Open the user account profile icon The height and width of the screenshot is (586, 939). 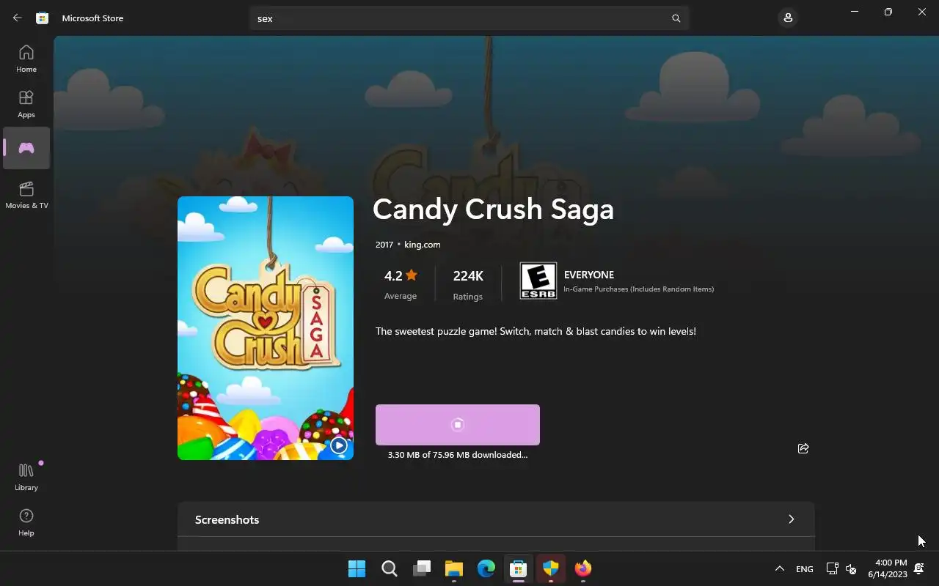tap(788, 18)
